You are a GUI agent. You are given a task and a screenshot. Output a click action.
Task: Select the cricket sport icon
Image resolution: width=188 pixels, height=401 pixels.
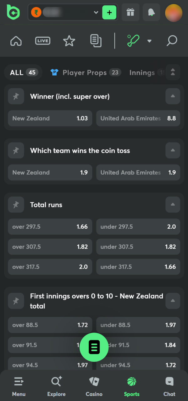[x=133, y=40]
